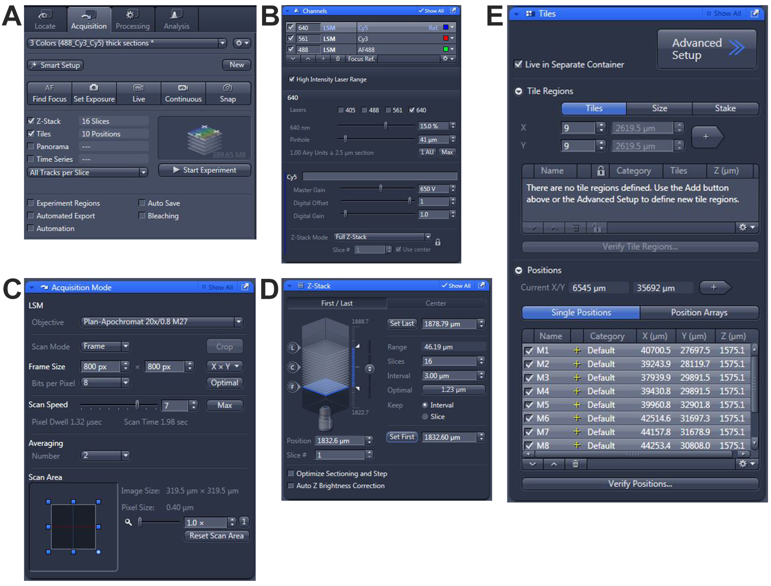
Task: Add current X/Y as new position
Action: tap(715, 287)
